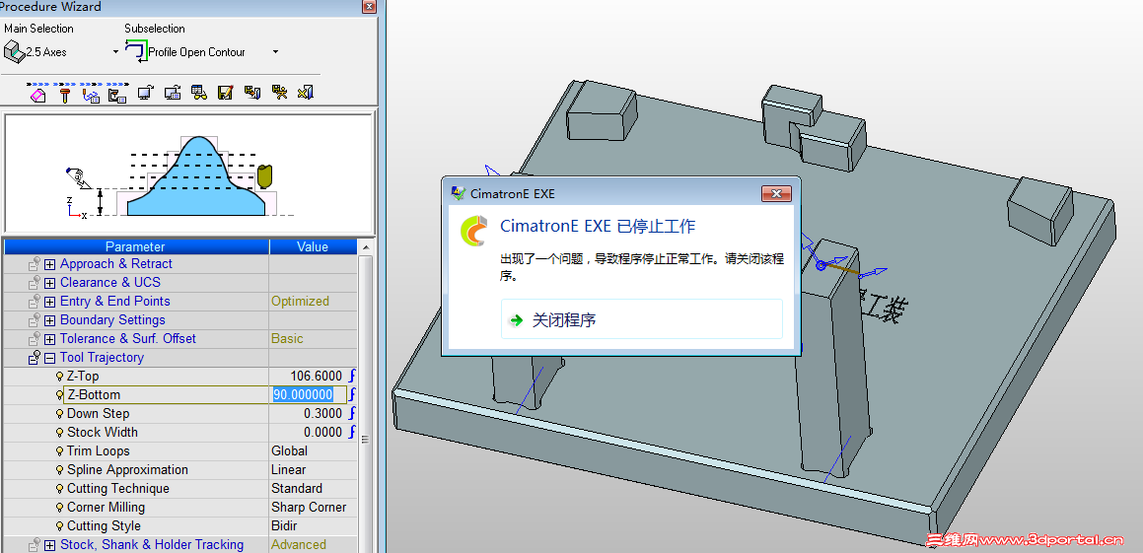Click the group icon beside Tool Trajectory

pyautogui.click(x=34, y=358)
